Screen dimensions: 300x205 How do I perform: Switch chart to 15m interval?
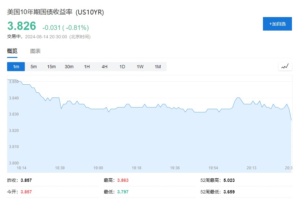click(x=51, y=67)
